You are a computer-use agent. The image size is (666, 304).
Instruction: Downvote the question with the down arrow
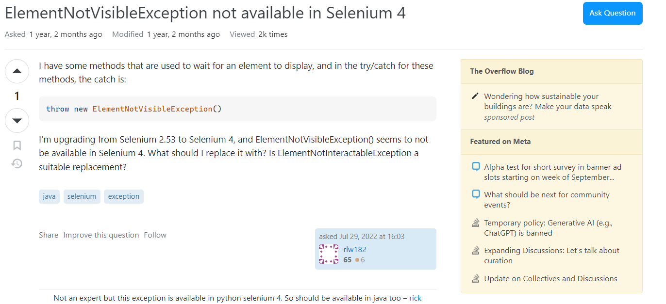pyautogui.click(x=17, y=120)
